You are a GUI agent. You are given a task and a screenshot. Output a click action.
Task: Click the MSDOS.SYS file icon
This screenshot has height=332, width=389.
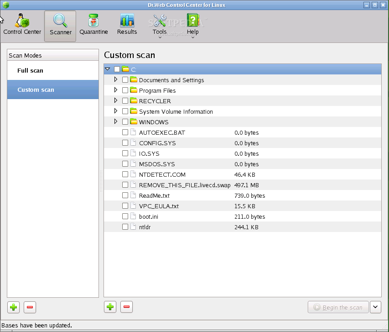pos(133,163)
